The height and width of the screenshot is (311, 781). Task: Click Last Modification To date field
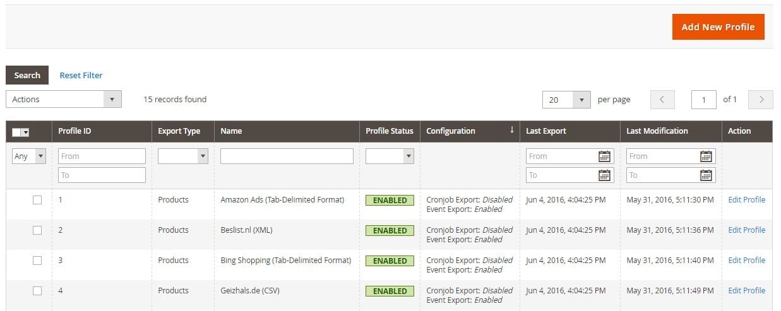671,175
